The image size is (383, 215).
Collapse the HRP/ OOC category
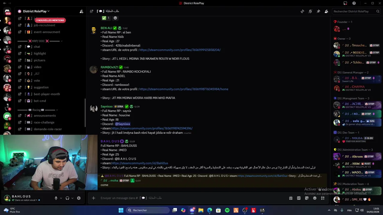pyautogui.click(x=38, y=41)
